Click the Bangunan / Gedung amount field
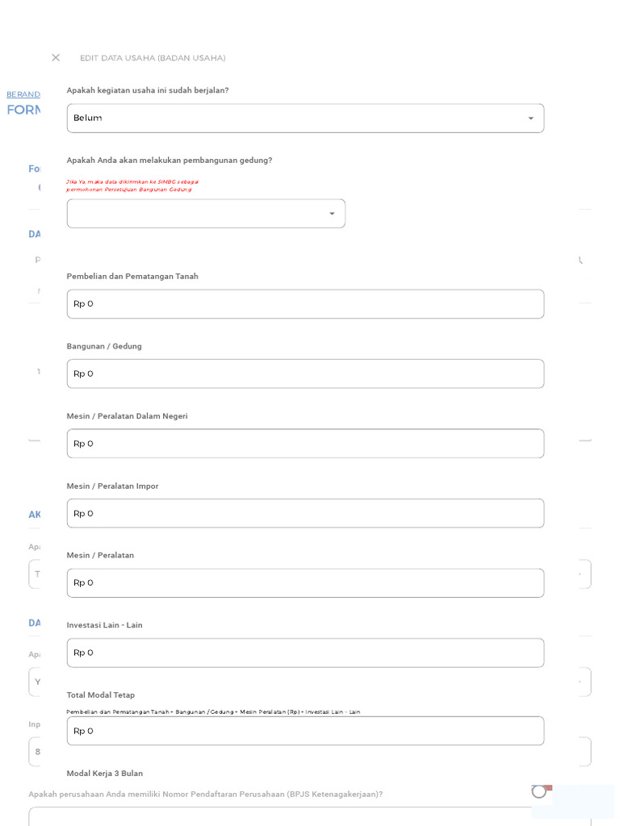Image resolution: width=620 pixels, height=826 pixels. pyautogui.click(x=305, y=374)
